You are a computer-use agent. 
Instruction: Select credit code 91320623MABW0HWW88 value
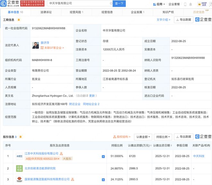pyautogui.click(x=49, y=28)
